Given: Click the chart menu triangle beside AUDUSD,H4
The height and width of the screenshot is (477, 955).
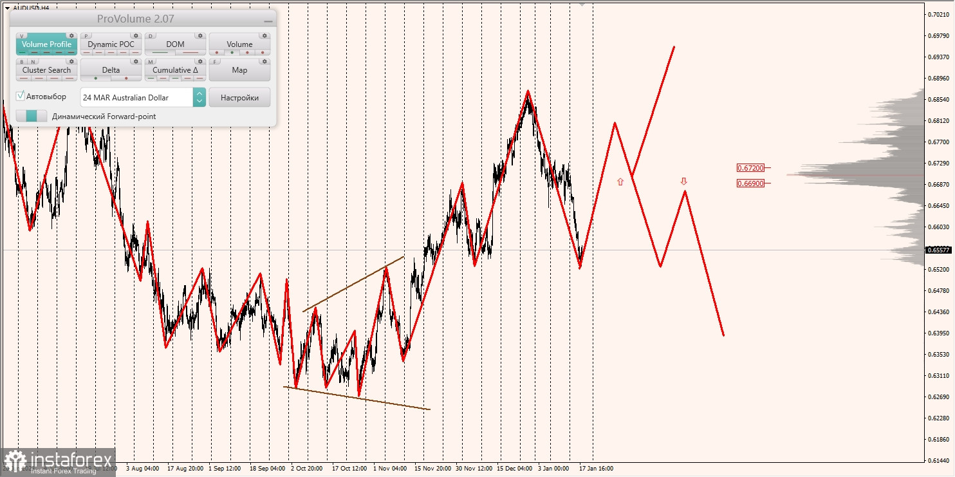Looking at the screenshot, I should coord(6,8).
